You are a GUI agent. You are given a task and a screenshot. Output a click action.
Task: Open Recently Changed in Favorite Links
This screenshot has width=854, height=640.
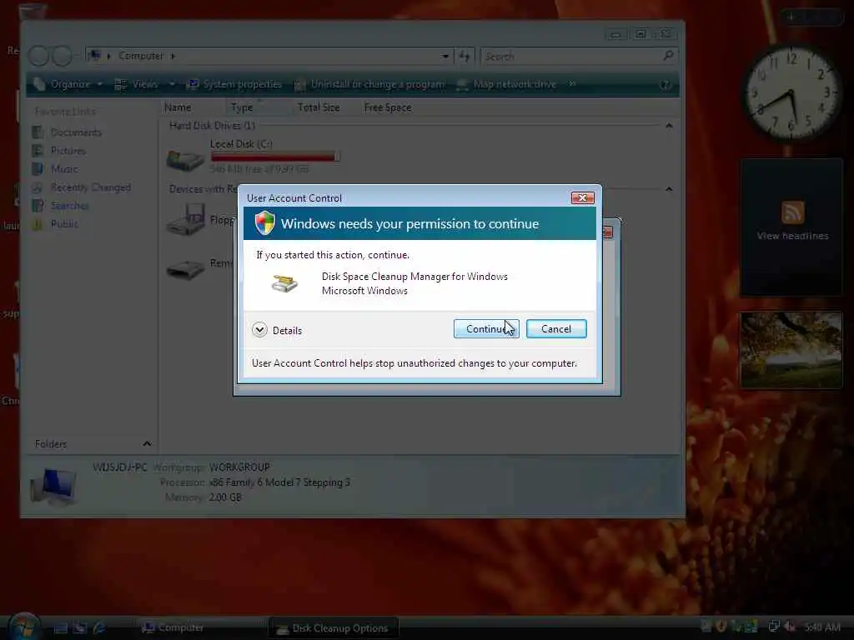point(82,187)
